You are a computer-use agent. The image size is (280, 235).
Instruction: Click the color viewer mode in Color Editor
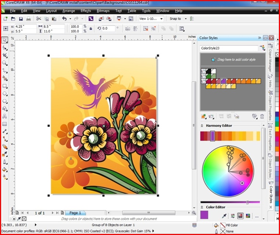240,216
